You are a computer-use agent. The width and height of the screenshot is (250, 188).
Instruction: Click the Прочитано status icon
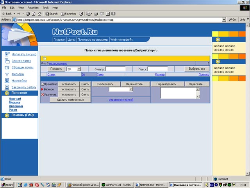43,84
